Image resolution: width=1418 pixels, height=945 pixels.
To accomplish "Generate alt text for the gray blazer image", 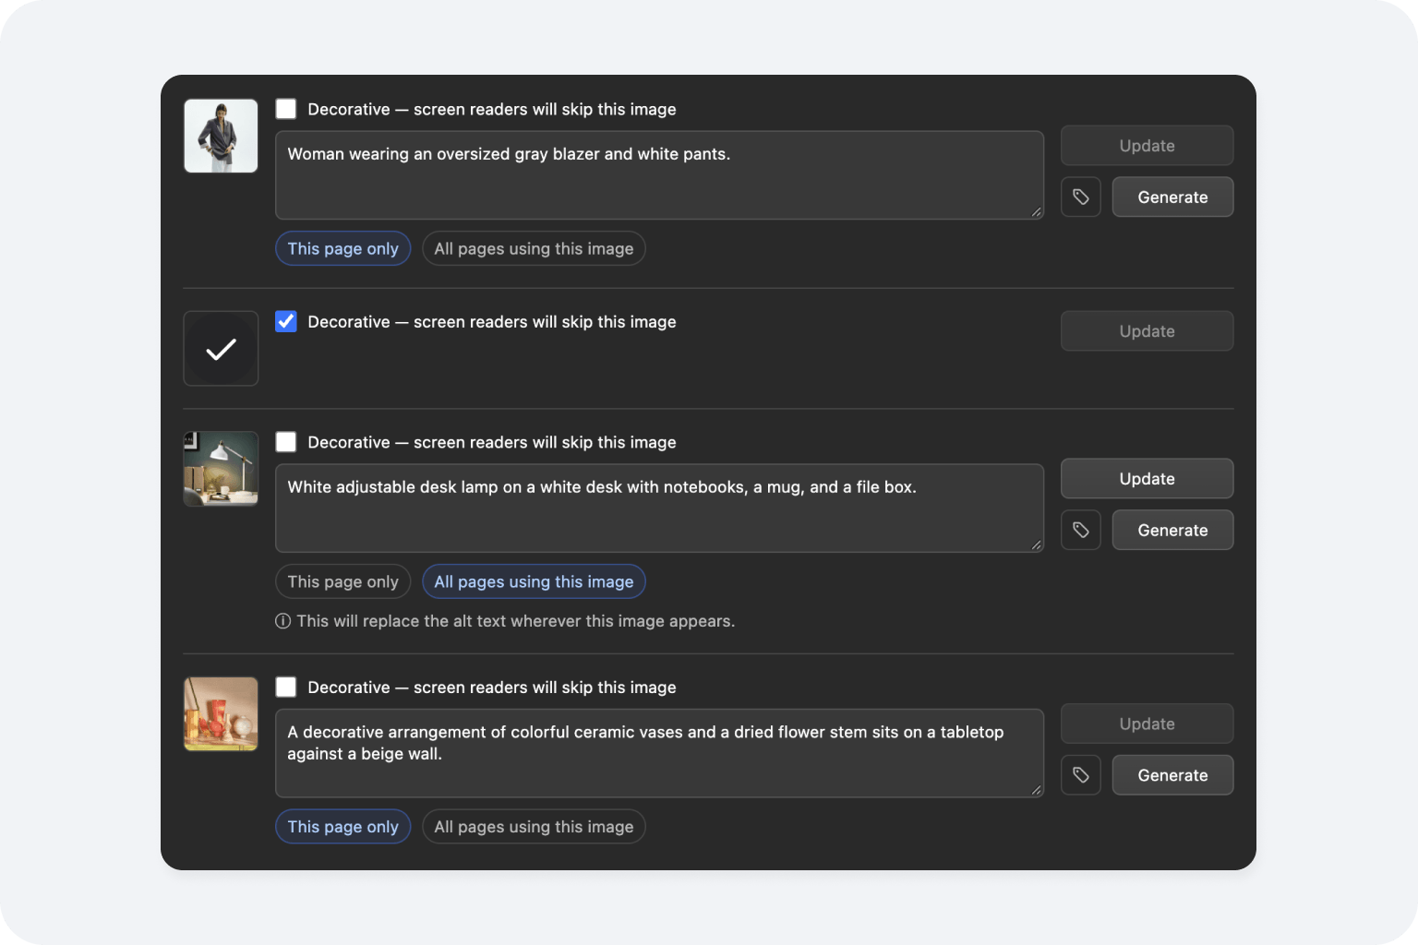I will click(x=1172, y=197).
